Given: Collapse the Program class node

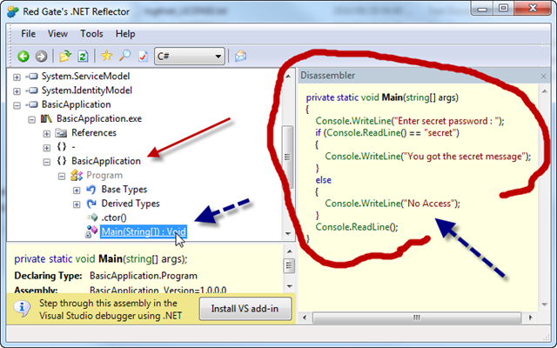Looking at the screenshot, I should [x=62, y=176].
